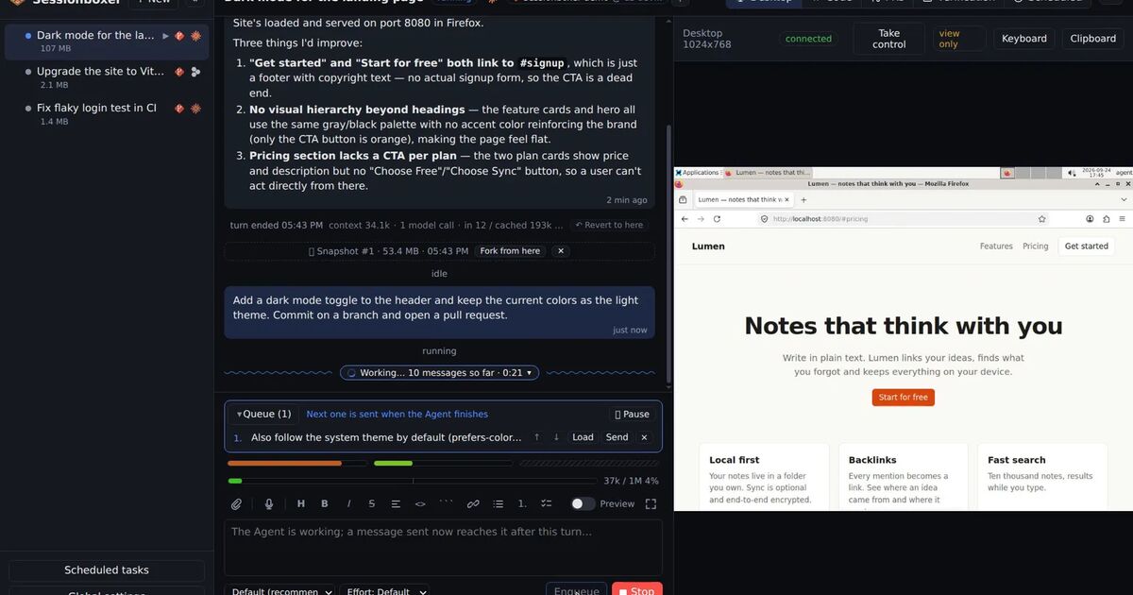
Task: Insert a blockquote using the lines icon
Action: click(396, 503)
